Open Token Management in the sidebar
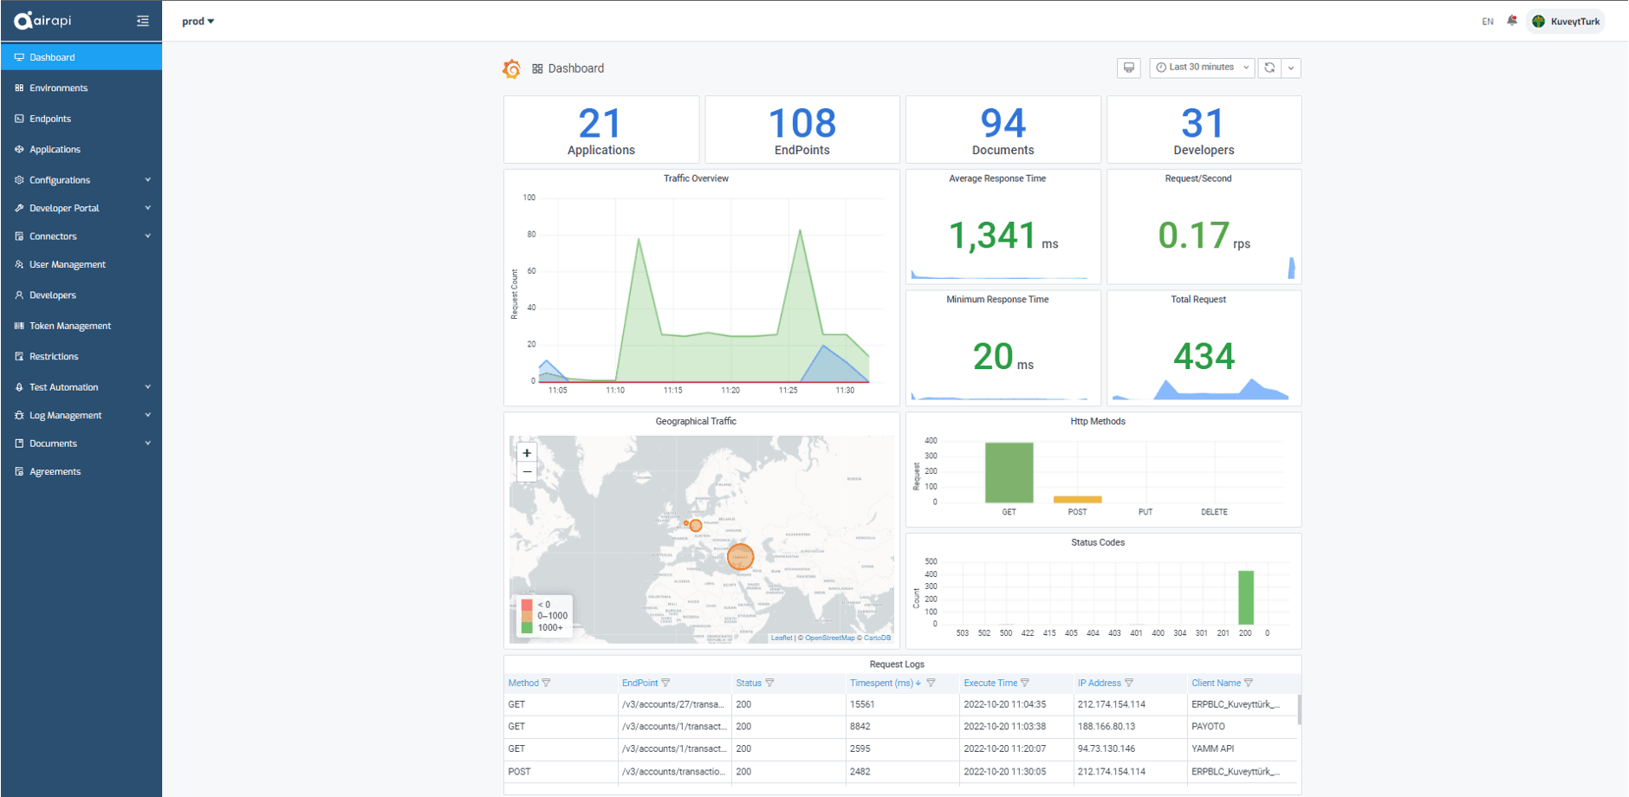Viewport: 1629px width, 797px height. pos(70,326)
